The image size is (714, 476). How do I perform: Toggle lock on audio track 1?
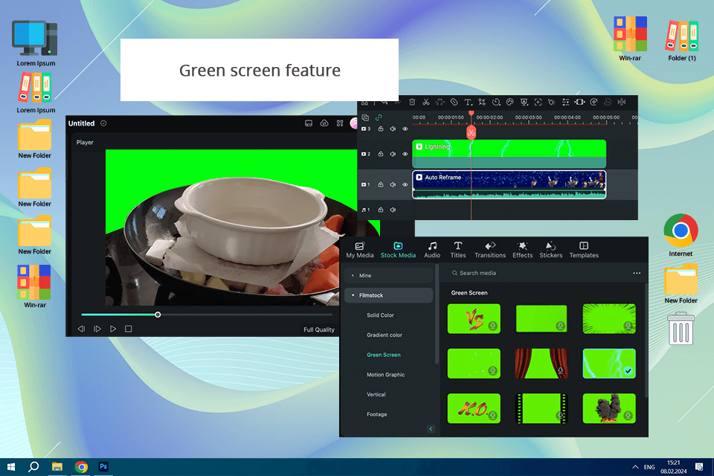coord(381,210)
